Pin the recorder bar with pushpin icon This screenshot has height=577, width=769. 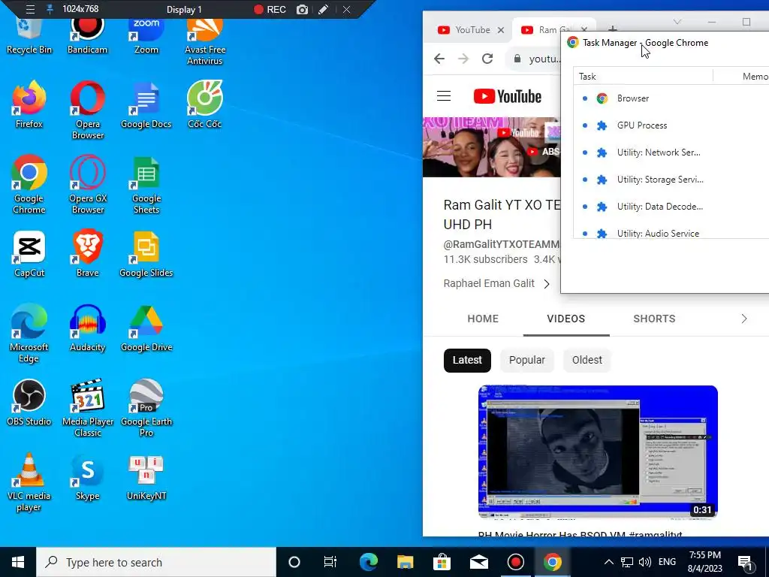50,9
